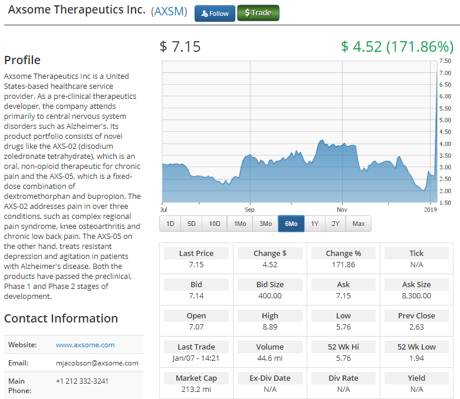Image resolution: width=460 pixels, height=399 pixels.
Task: Click the Last Trade Jan/07 - 14:21 value
Action: click(196, 358)
